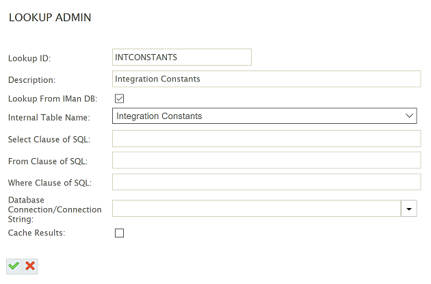
Task: Click the LOOKUP ADMIN heading
Action: click(50, 17)
